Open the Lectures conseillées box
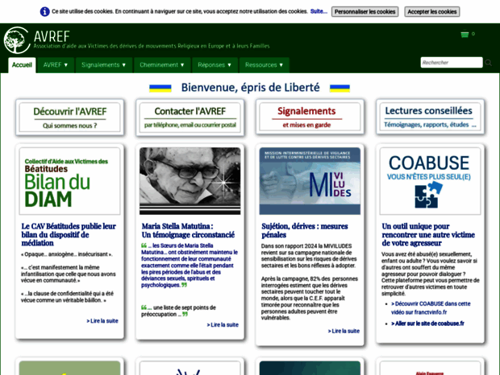500x375 pixels. [430, 117]
